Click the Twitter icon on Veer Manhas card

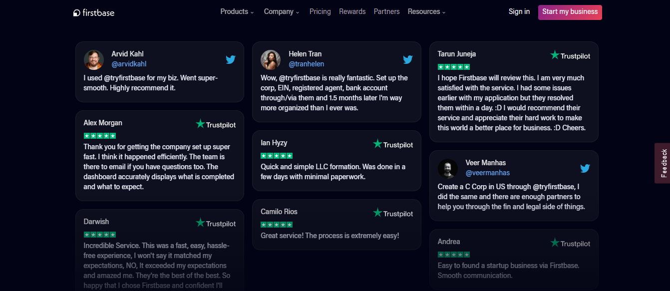(585, 168)
